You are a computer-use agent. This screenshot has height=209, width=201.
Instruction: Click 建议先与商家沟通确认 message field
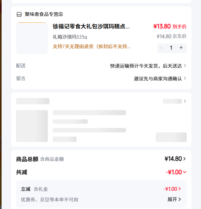pyautogui.click(x=158, y=78)
